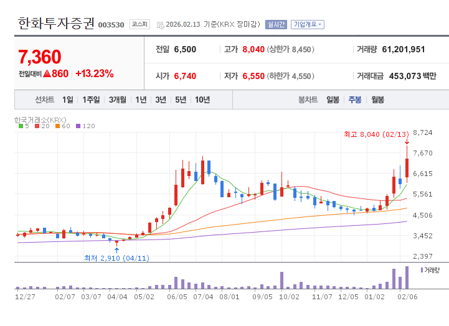Screen dimensions: 449x326
Task: Click the 최고 8,040 (02/13) label
Action: tap(377, 134)
